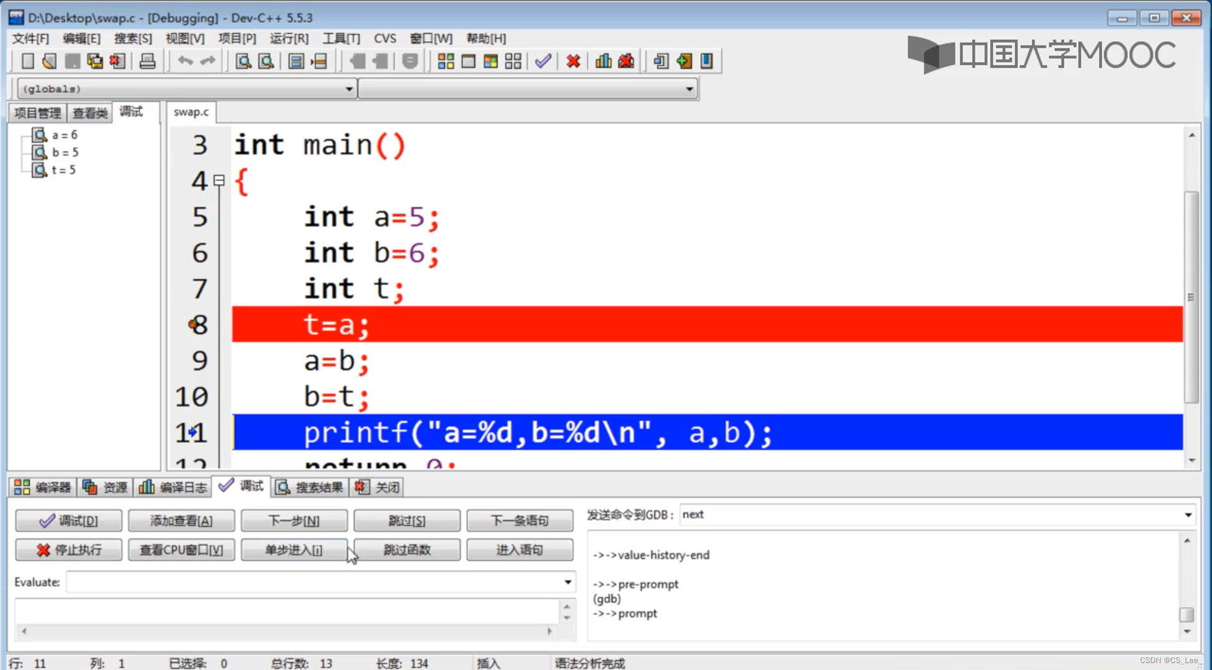Click the Save All toolbar icon
Screen dimensions: 1212x670
tap(95, 61)
